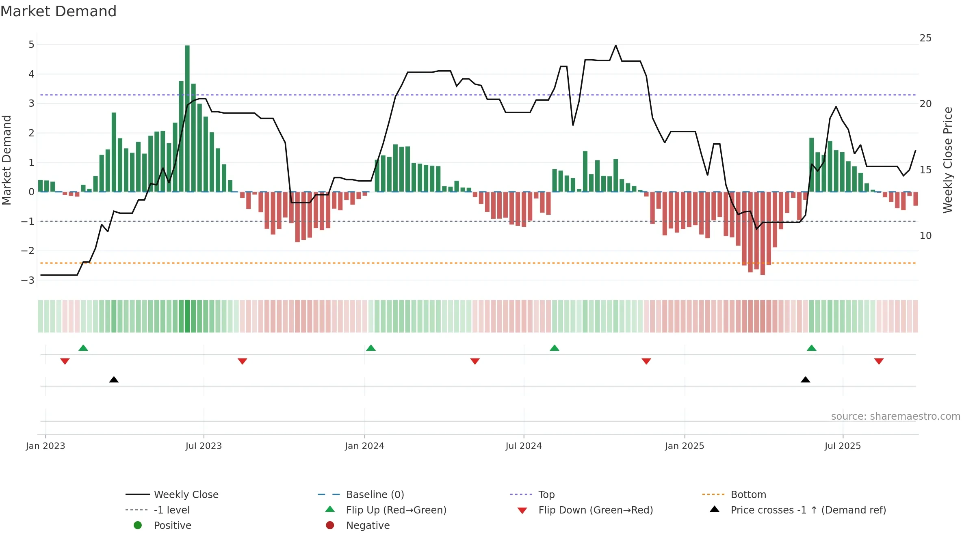This screenshot has width=975, height=548.
Task: Click the 5 tick on demand axis
Action: [x=31, y=45]
